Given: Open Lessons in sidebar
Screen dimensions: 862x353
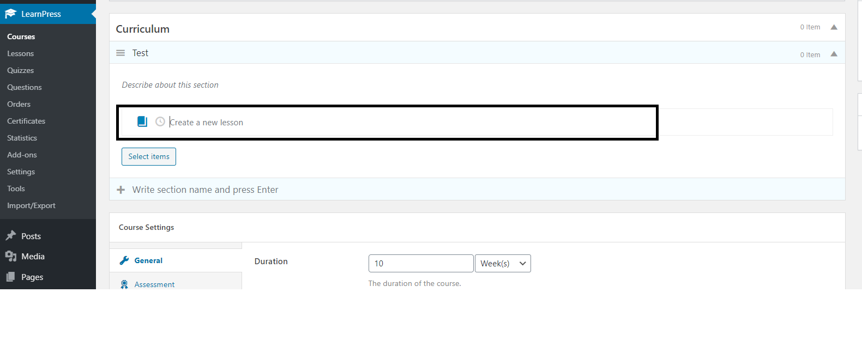Looking at the screenshot, I should tap(20, 53).
